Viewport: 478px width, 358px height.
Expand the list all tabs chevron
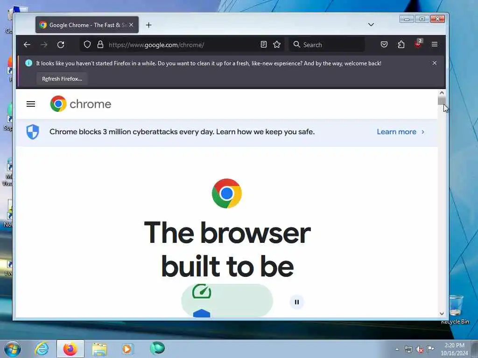pos(371,25)
